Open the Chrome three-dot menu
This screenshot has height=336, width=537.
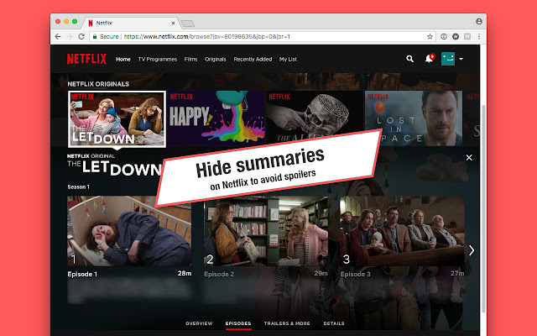479,36
